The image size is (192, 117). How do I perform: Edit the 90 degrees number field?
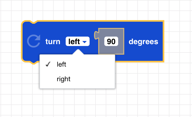(x=111, y=42)
